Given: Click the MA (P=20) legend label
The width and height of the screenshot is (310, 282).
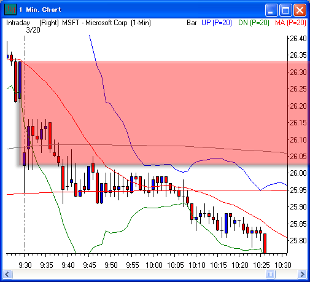Looking at the screenshot, I should coord(290,23).
